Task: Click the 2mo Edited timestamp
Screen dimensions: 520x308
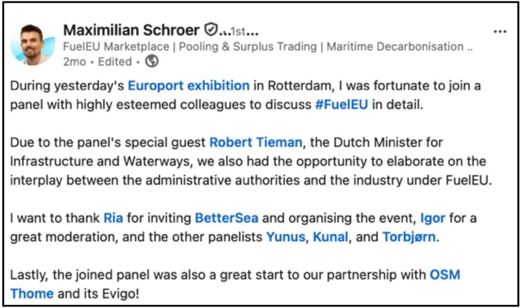Action: tap(97, 62)
